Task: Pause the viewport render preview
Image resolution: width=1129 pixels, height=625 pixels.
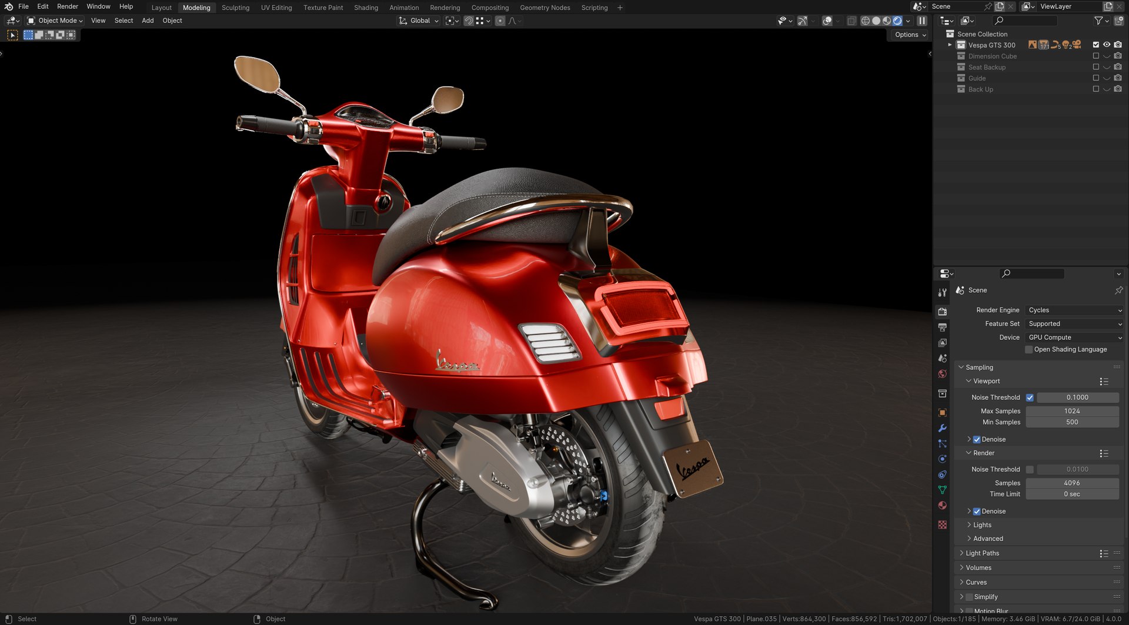Action: tap(922, 21)
